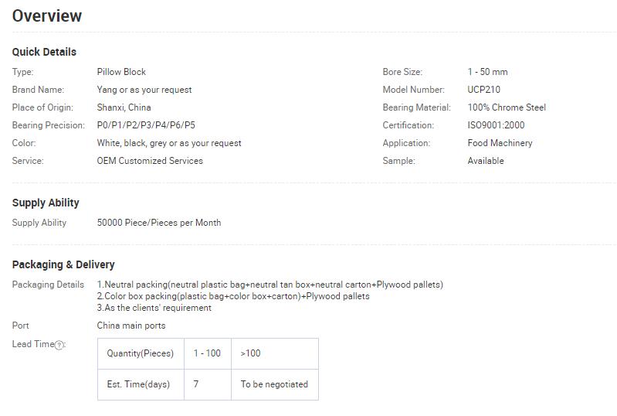Click the Est. Time(days) table cell
The width and height of the screenshot is (617, 416).
141,384
